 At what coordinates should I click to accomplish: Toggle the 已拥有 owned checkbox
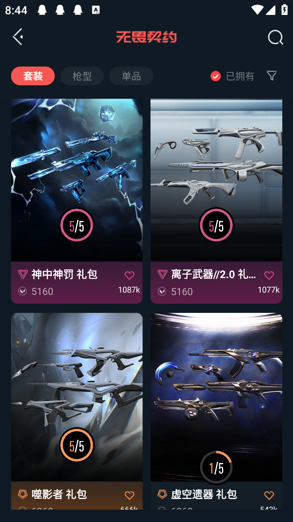215,76
